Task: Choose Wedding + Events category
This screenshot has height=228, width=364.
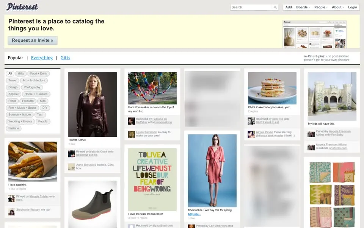Action: 20,122
